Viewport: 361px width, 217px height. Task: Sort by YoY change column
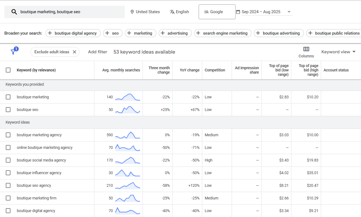point(190,70)
